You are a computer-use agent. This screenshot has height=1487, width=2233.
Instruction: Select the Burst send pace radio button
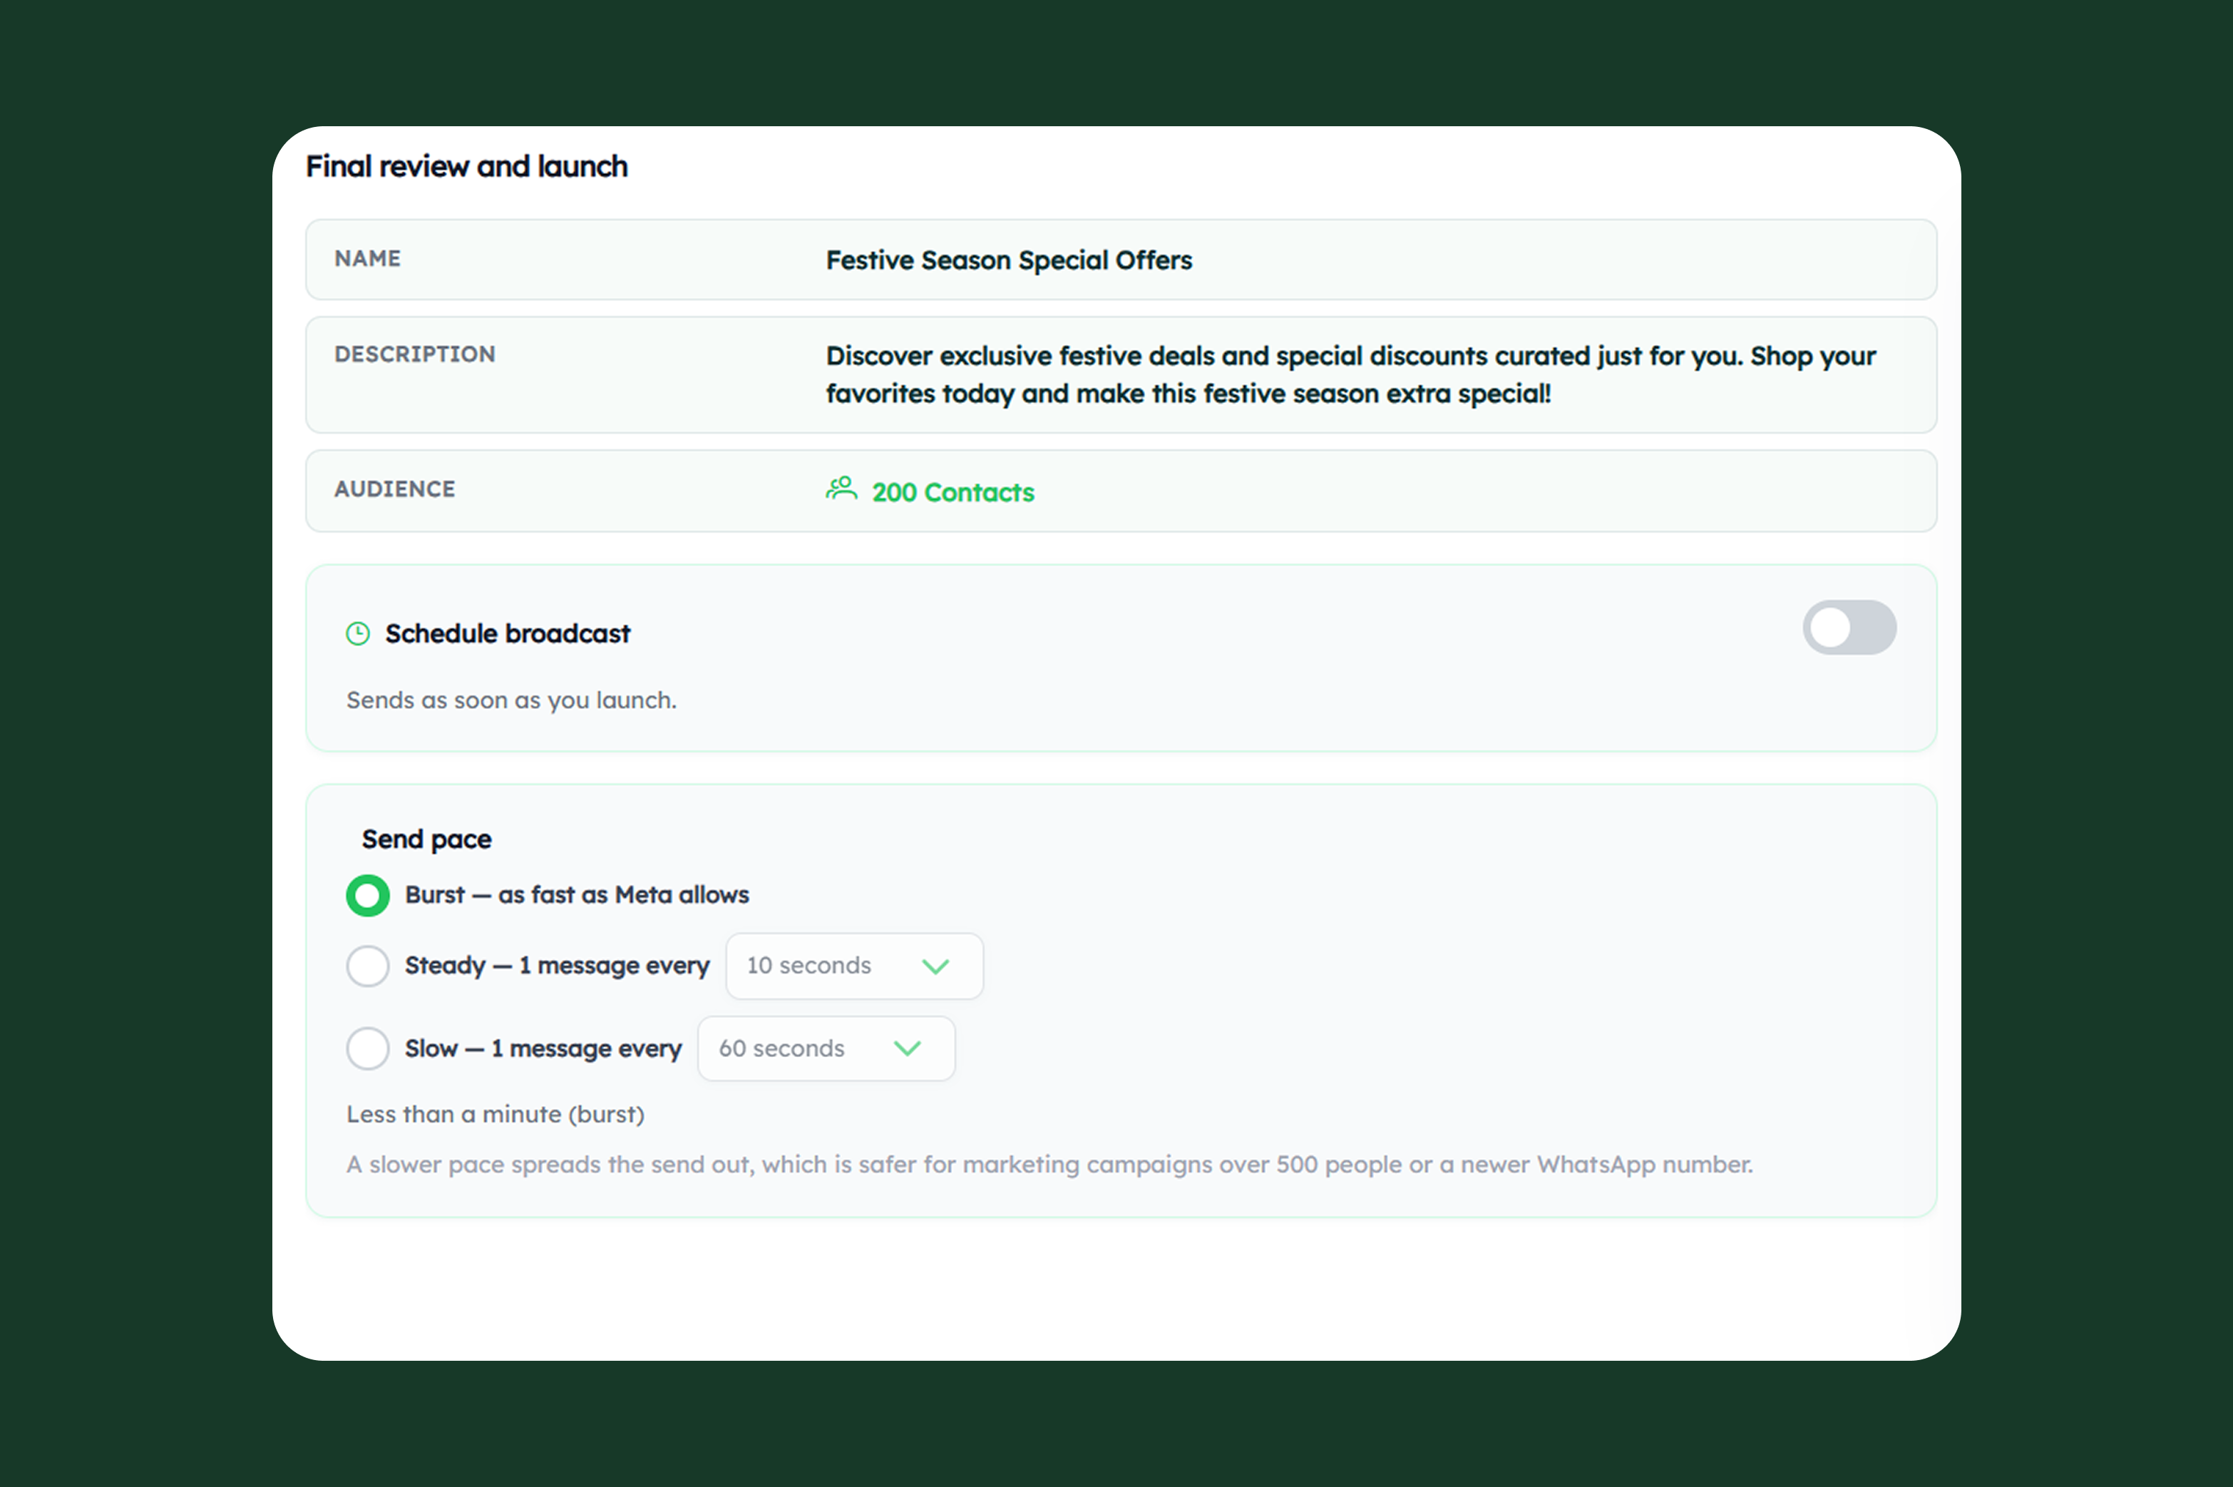coord(368,895)
